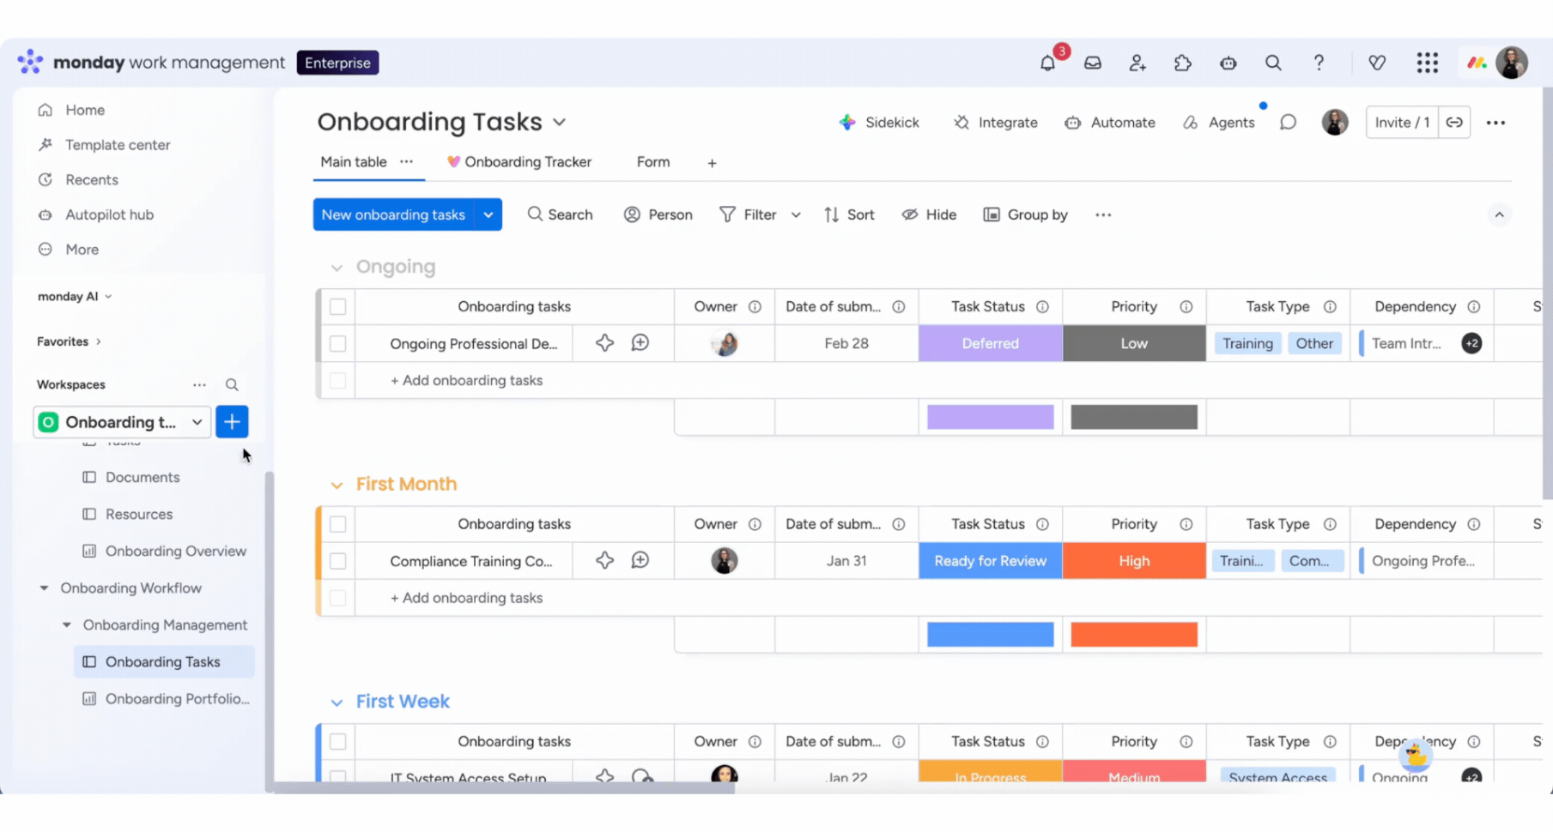Click the invite members icon in top bar
The width and height of the screenshot is (1553, 832).
tap(1137, 63)
